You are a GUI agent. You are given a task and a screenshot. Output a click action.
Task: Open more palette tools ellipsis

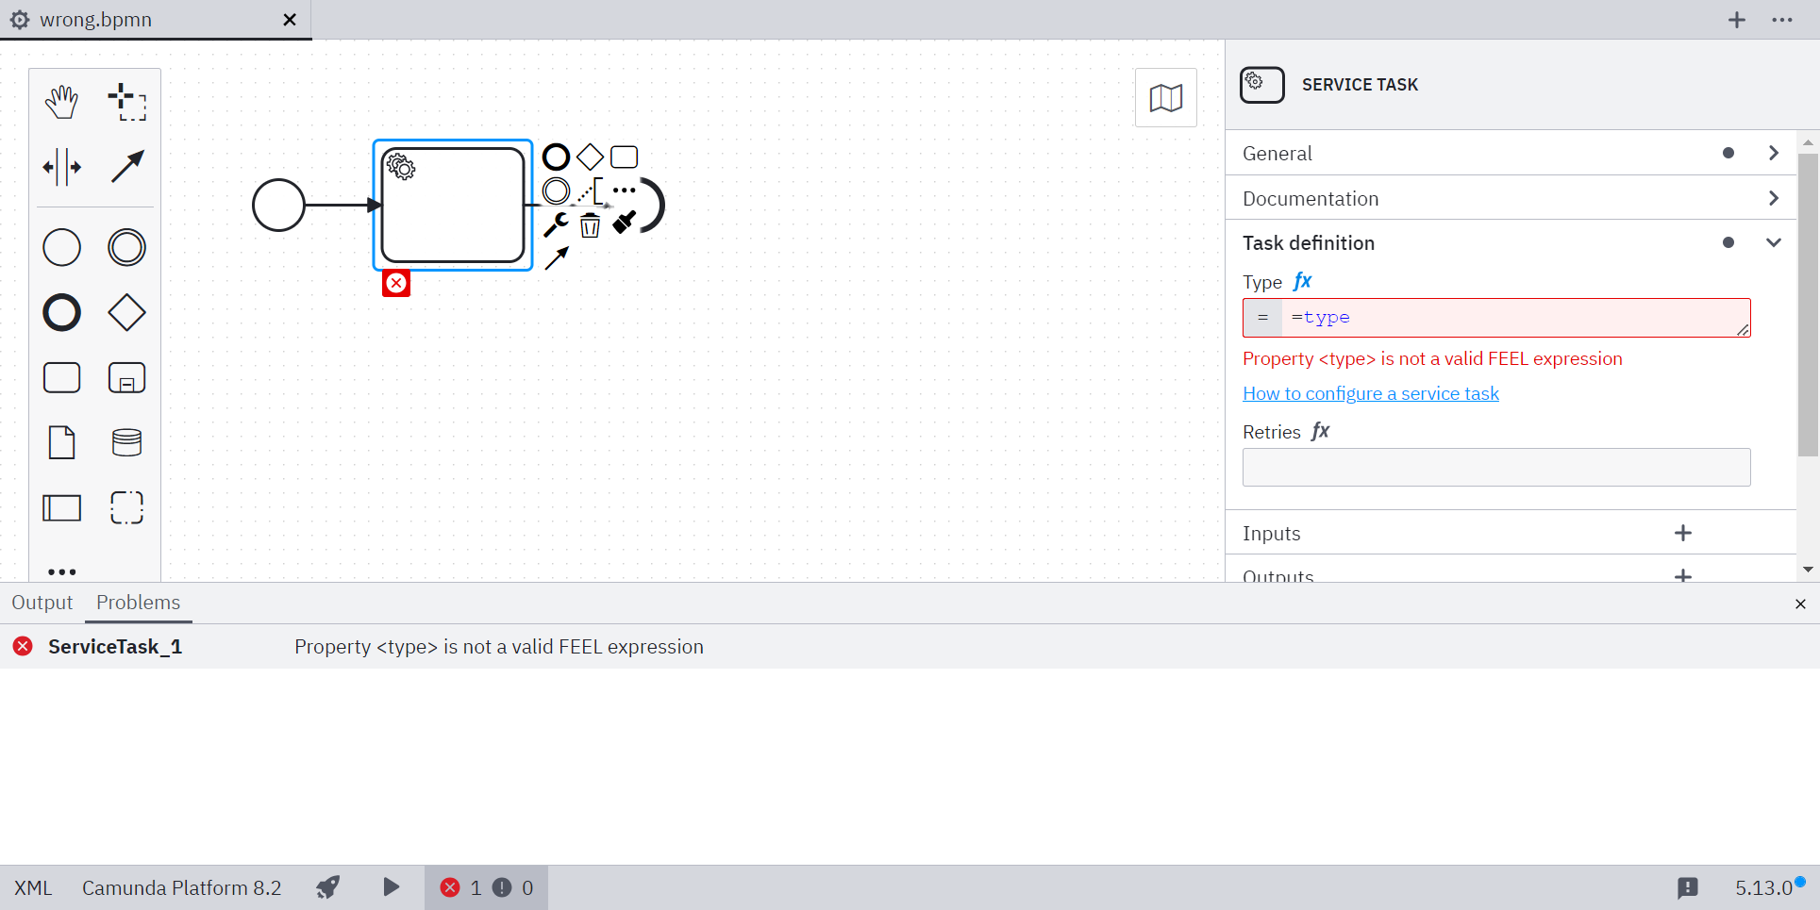point(62,571)
